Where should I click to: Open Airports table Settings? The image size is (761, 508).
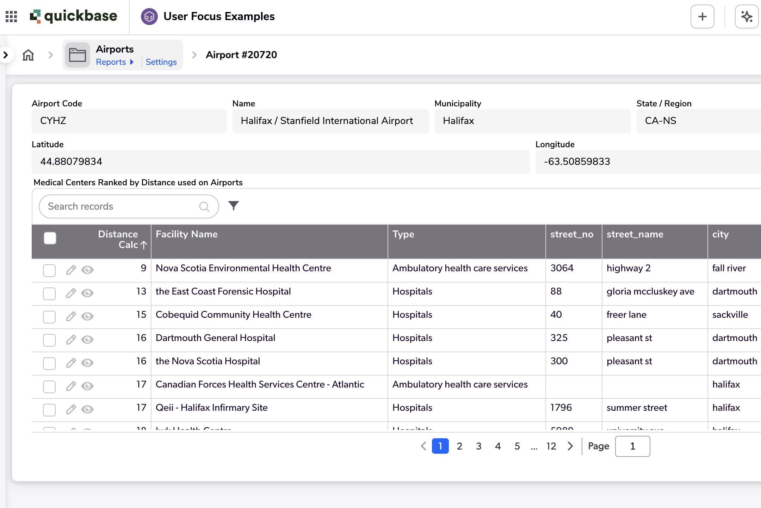point(161,62)
